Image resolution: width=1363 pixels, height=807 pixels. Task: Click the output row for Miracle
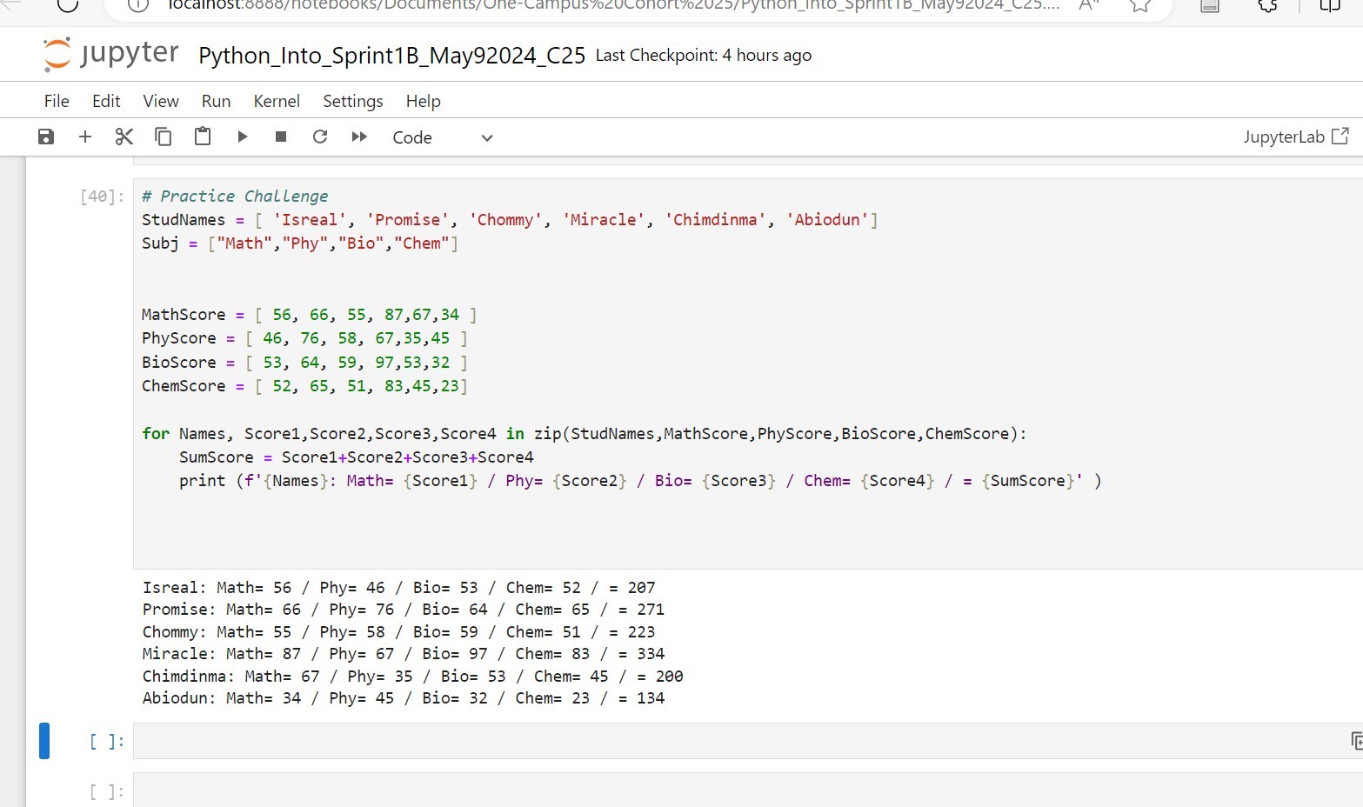(404, 654)
